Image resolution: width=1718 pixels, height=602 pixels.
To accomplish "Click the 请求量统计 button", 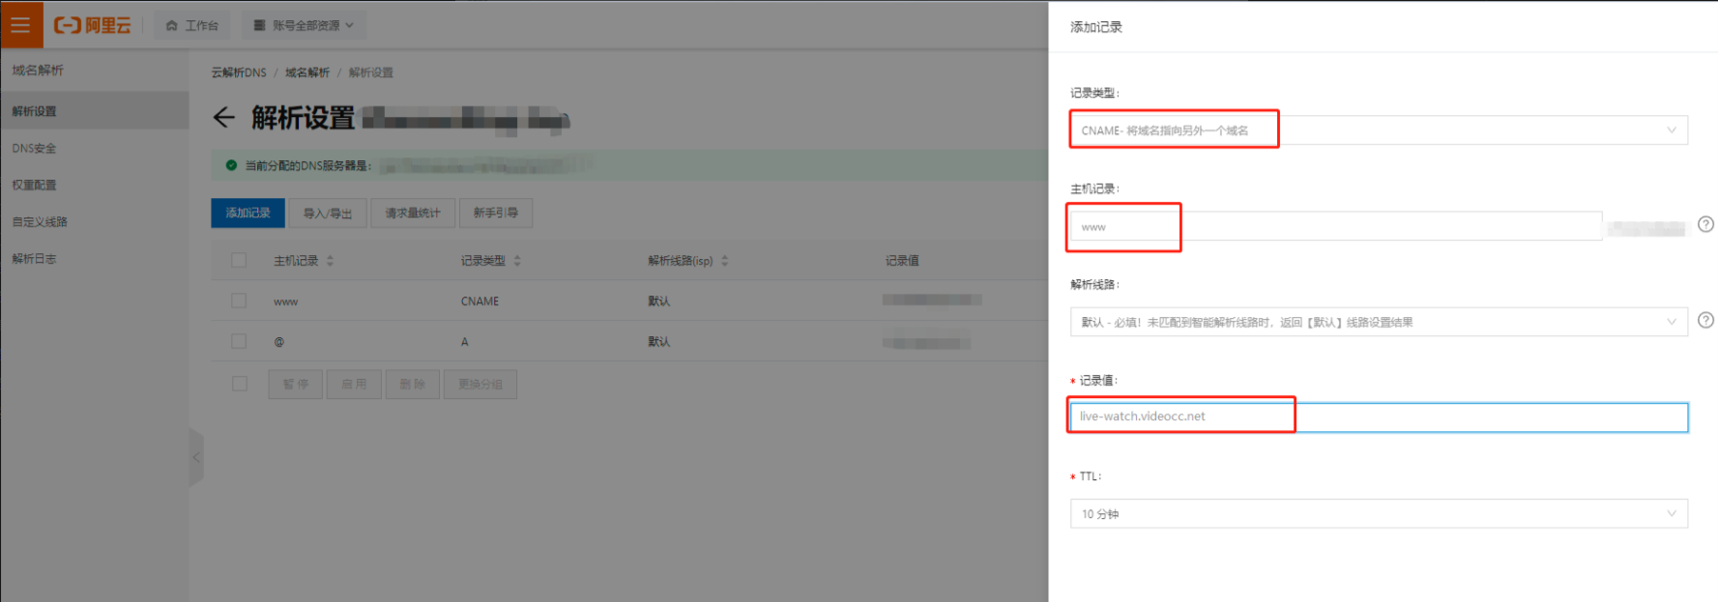I will 413,213.
